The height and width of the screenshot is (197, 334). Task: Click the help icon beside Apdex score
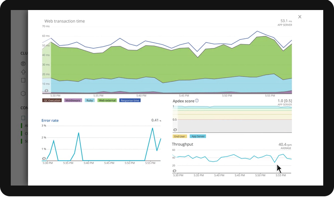[197, 101]
